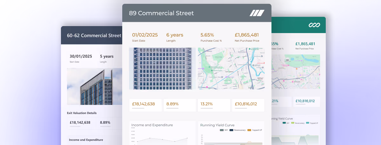Toggle the NIY legend swatch in the center report

(222, 130)
